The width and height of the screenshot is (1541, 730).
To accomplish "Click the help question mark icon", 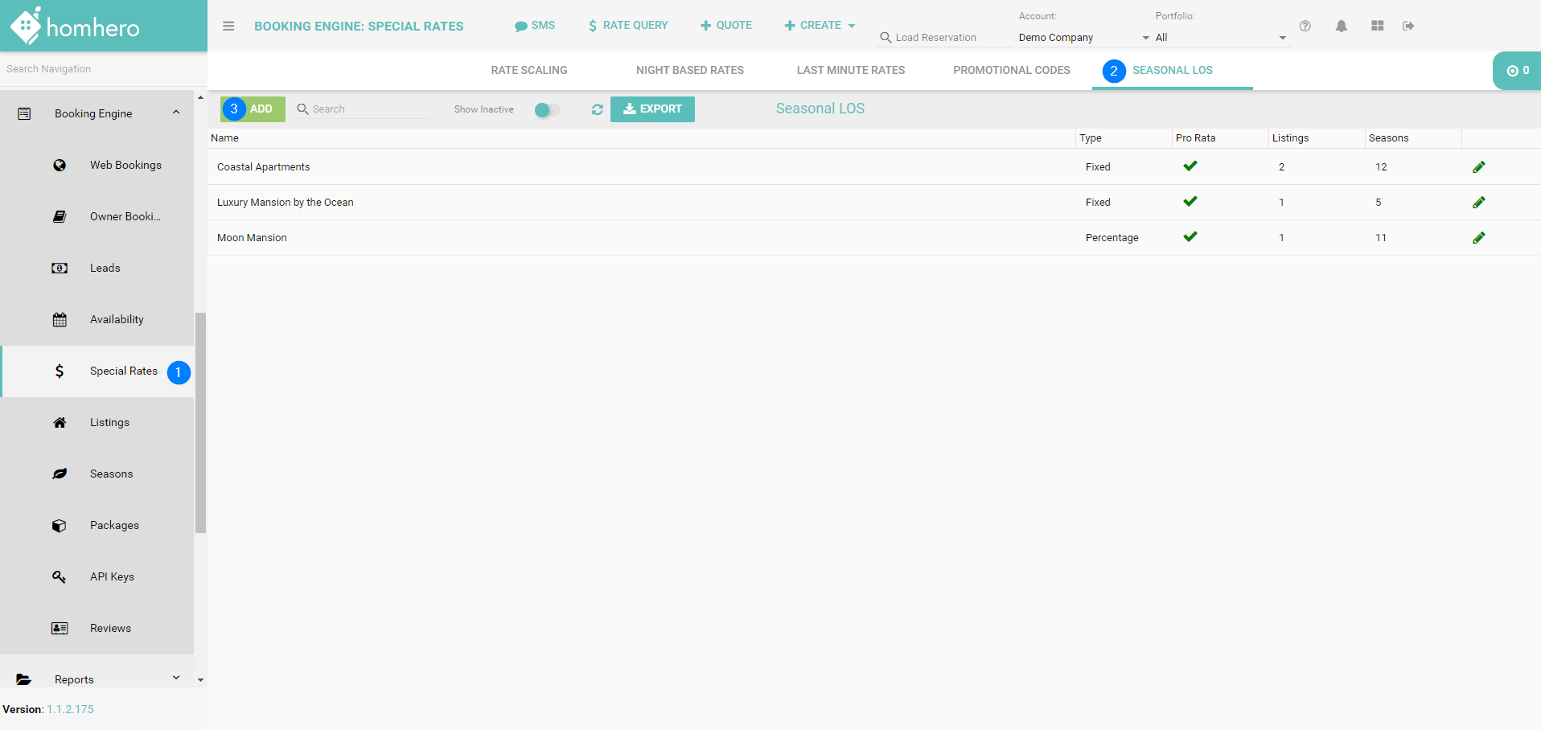I will tap(1305, 26).
